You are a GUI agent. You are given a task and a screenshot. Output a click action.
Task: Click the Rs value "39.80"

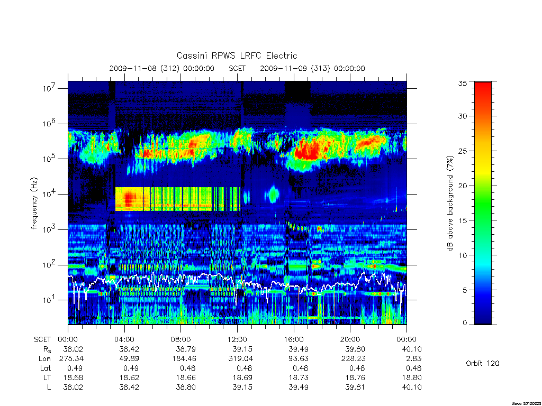coord(355,349)
